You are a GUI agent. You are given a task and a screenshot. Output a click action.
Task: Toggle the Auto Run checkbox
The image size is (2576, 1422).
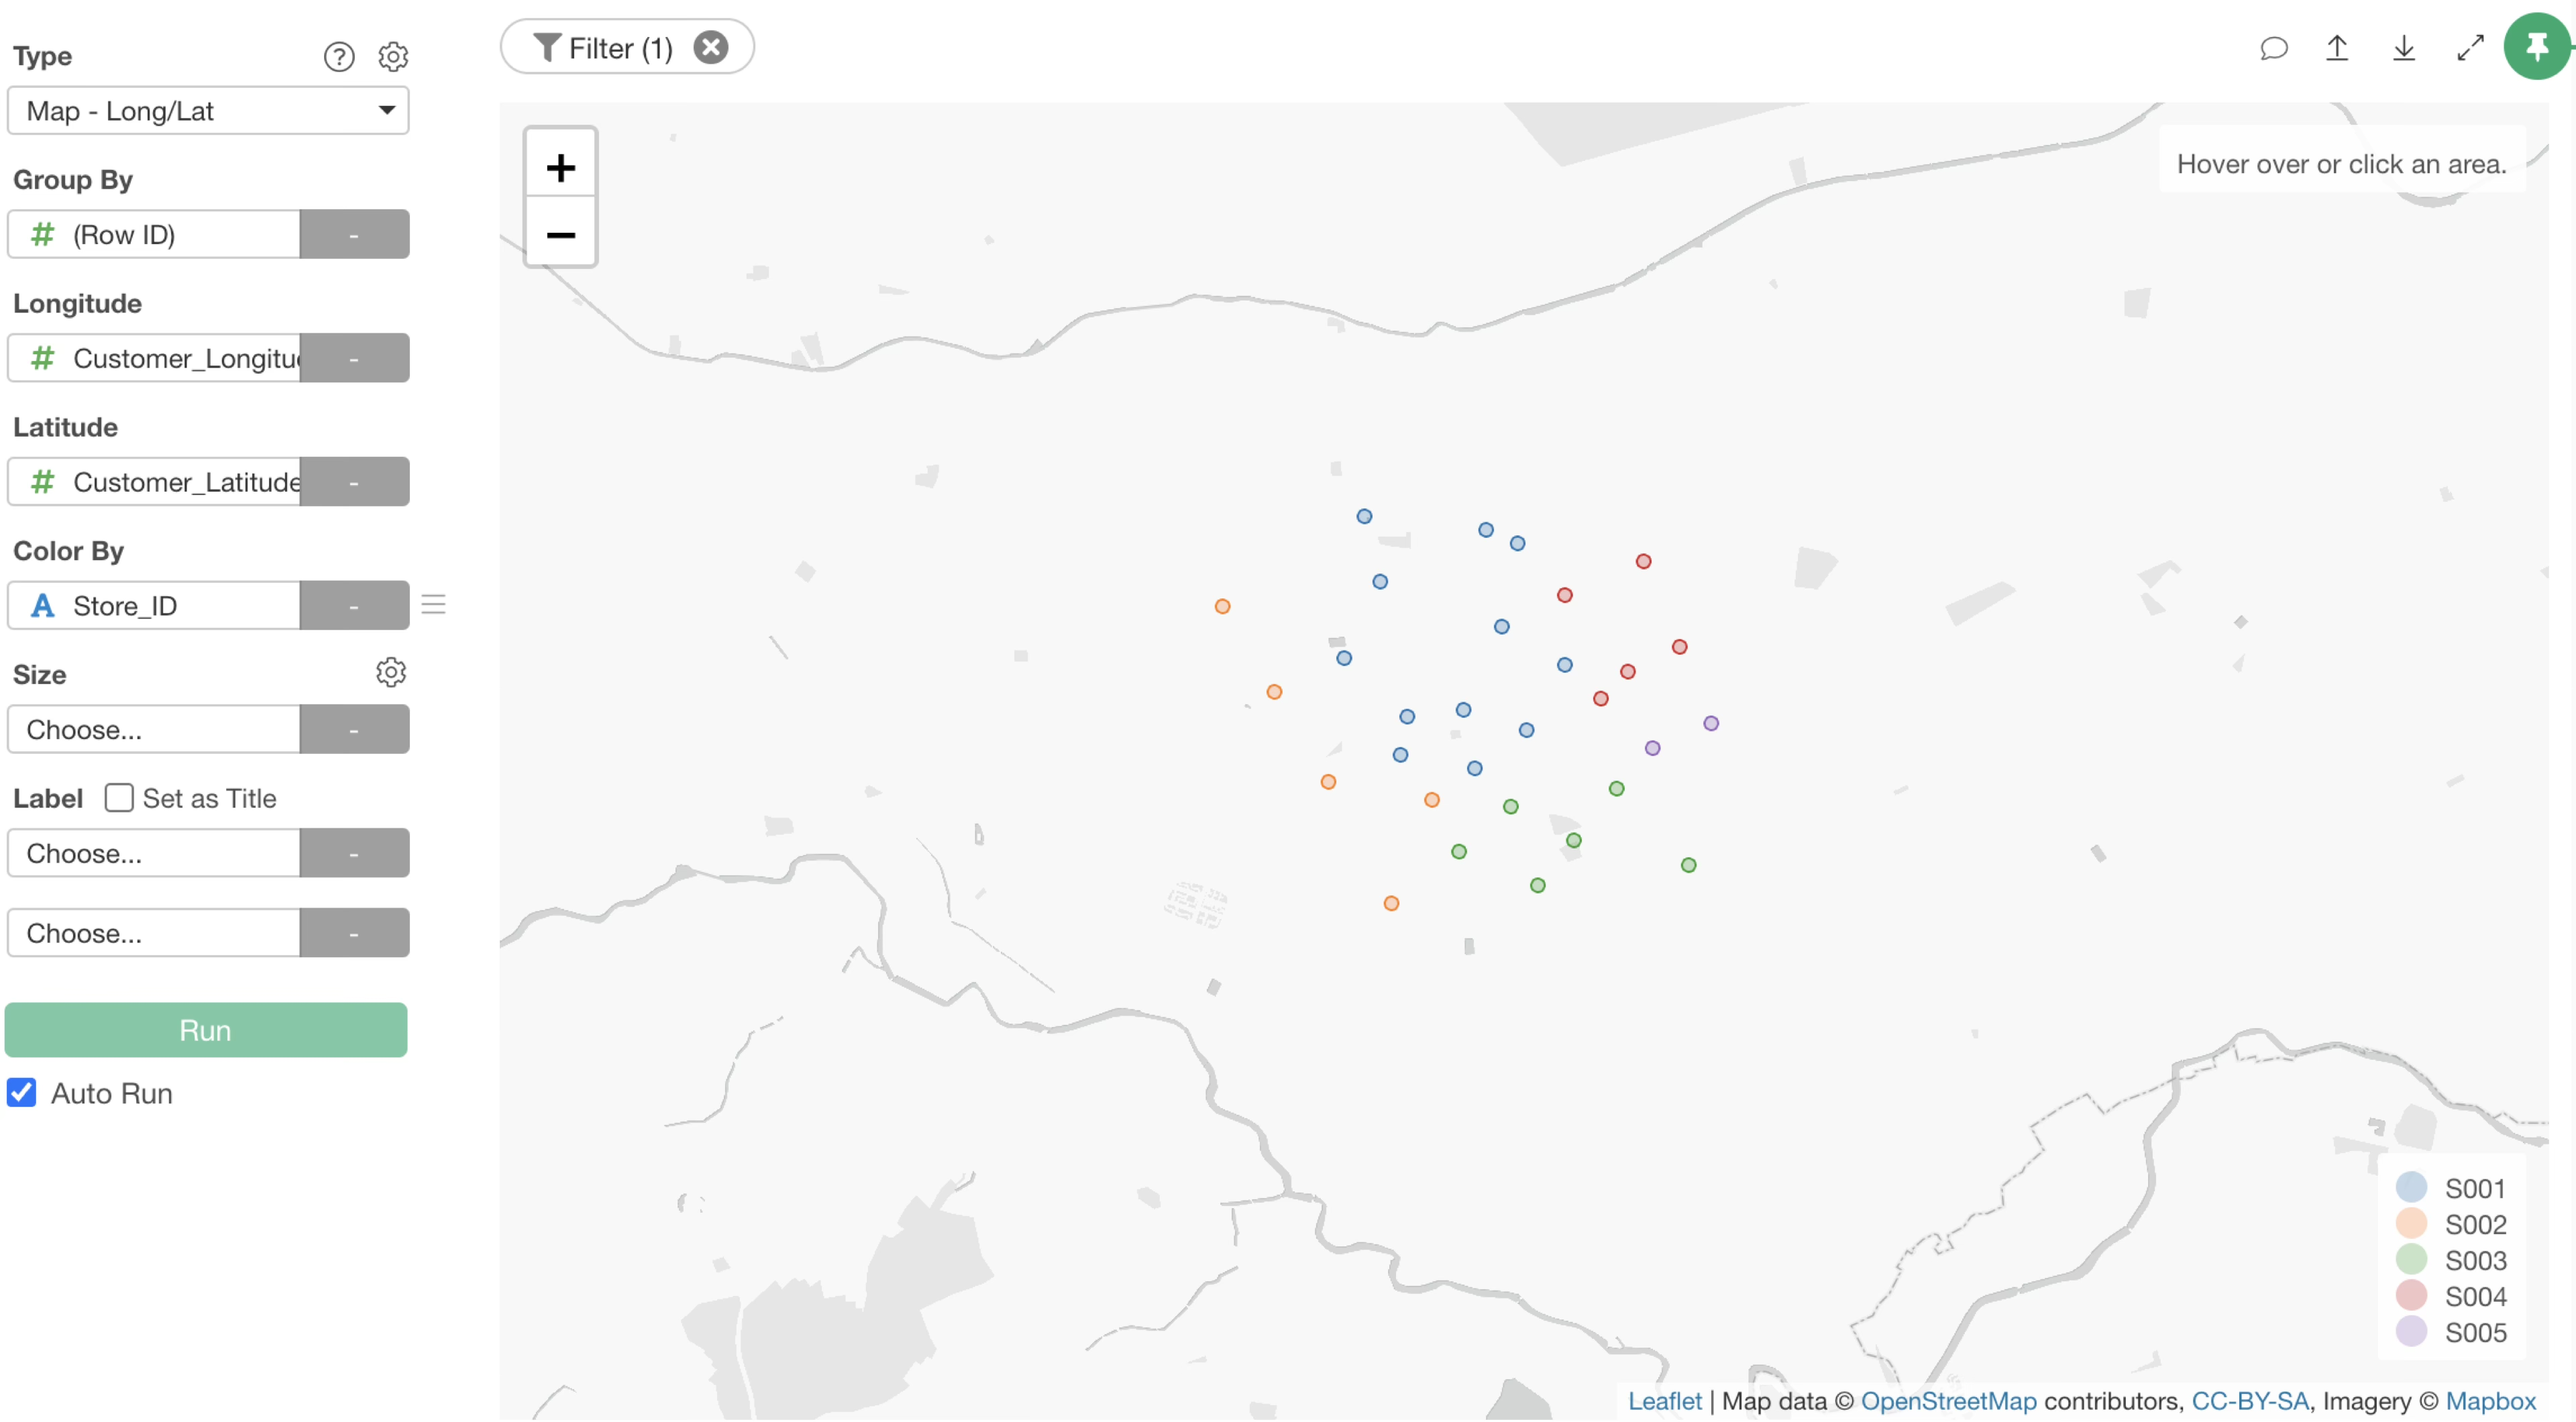click(x=22, y=1093)
